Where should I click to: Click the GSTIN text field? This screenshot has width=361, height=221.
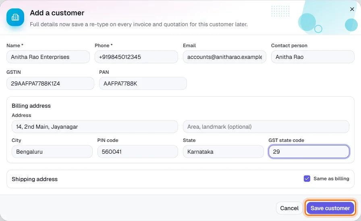tap(50, 83)
